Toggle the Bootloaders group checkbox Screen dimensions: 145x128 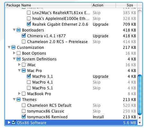tap(19, 30)
